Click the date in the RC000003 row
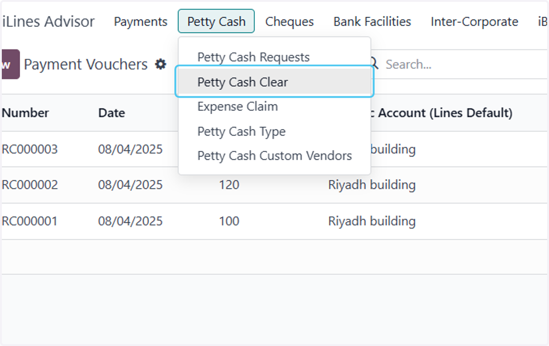The height and width of the screenshot is (346, 549). click(130, 149)
